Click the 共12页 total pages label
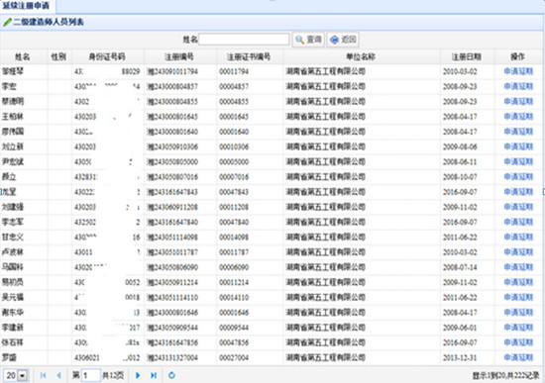This screenshot has height=383, width=545. point(113,375)
